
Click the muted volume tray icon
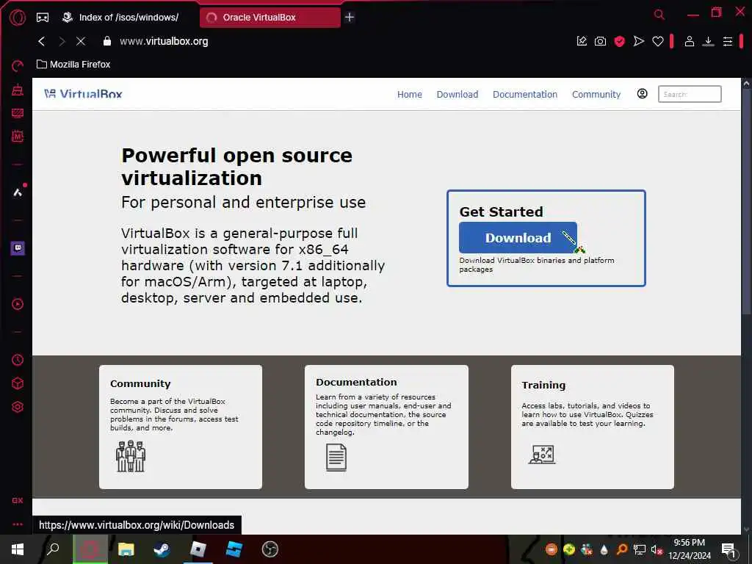pyautogui.click(x=656, y=549)
